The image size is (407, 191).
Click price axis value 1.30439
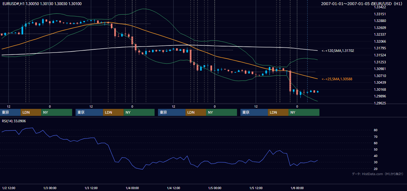[380, 82]
